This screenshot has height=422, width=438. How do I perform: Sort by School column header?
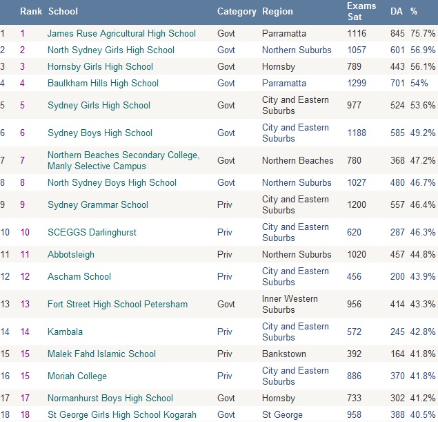click(x=63, y=11)
